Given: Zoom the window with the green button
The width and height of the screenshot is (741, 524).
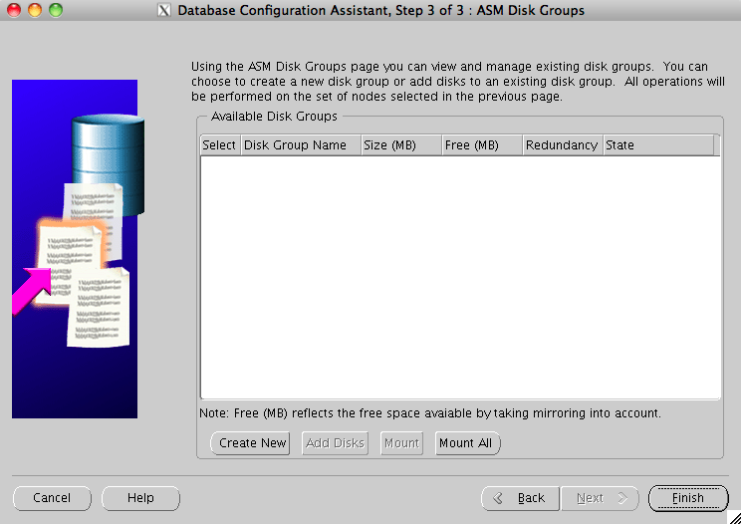Looking at the screenshot, I should coord(55,10).
